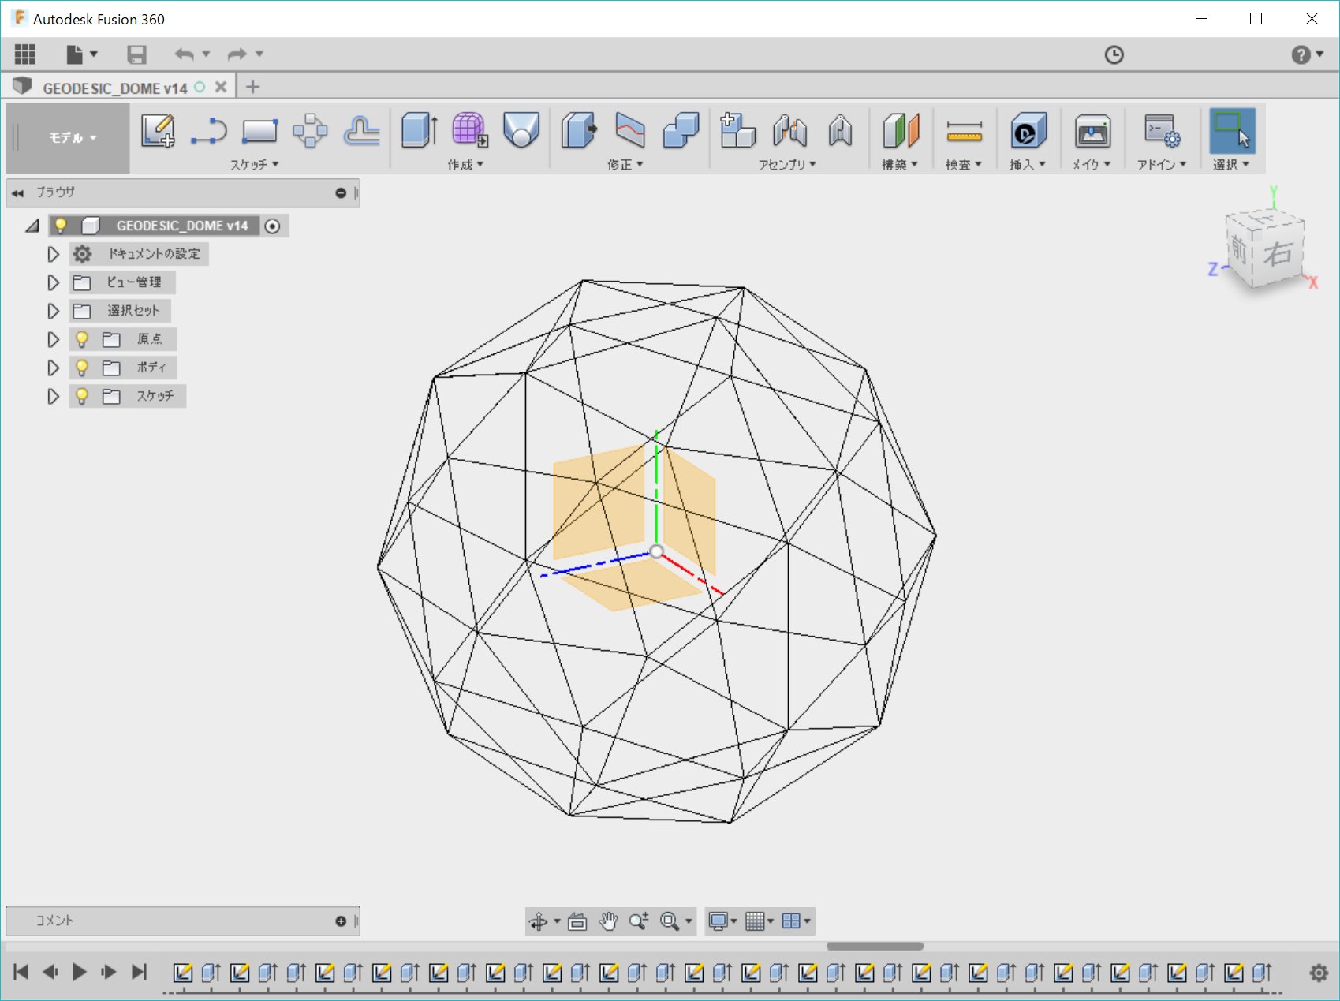Open the job status clock icon

1114,54
